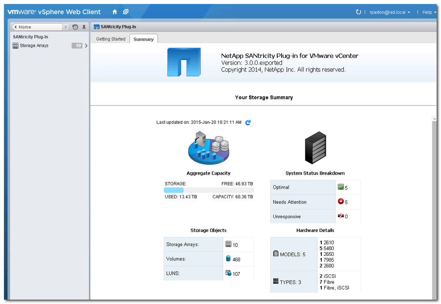Click the Volumes cylinder icon
The height and width of the screenshot is (304, 441).
[228, 258]
